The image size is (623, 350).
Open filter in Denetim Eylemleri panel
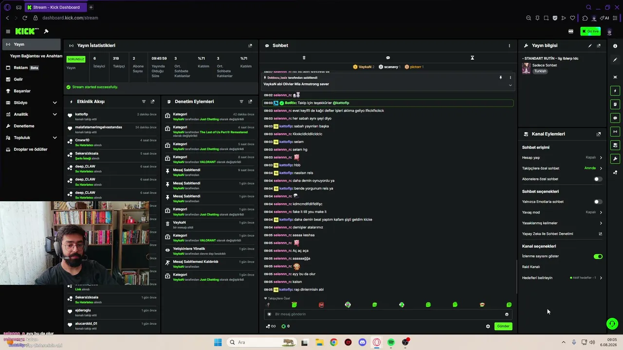point(241,102)
